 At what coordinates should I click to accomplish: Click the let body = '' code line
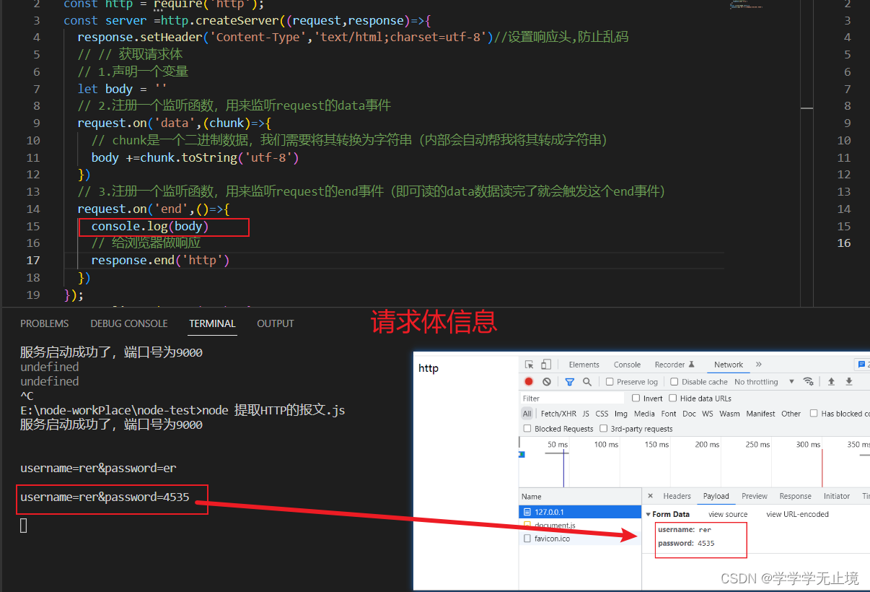pyautogui.click(x=122, y=89)
